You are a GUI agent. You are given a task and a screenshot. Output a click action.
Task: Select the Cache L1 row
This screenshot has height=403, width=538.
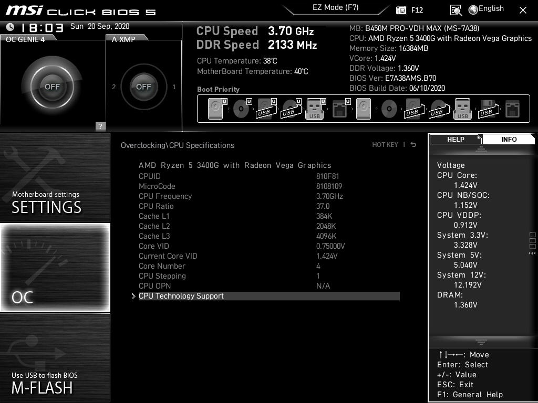tap(269, 216)
